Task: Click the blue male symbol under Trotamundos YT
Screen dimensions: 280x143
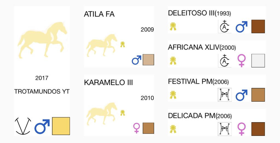Action: (x=42, y=126)
